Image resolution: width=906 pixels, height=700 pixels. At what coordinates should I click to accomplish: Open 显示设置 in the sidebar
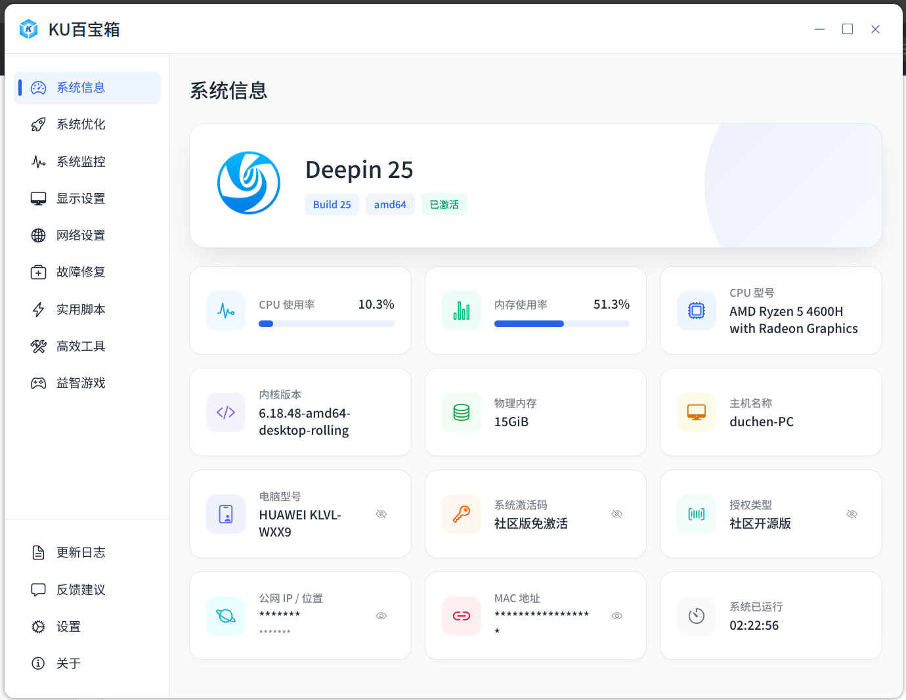click(87, 198)
